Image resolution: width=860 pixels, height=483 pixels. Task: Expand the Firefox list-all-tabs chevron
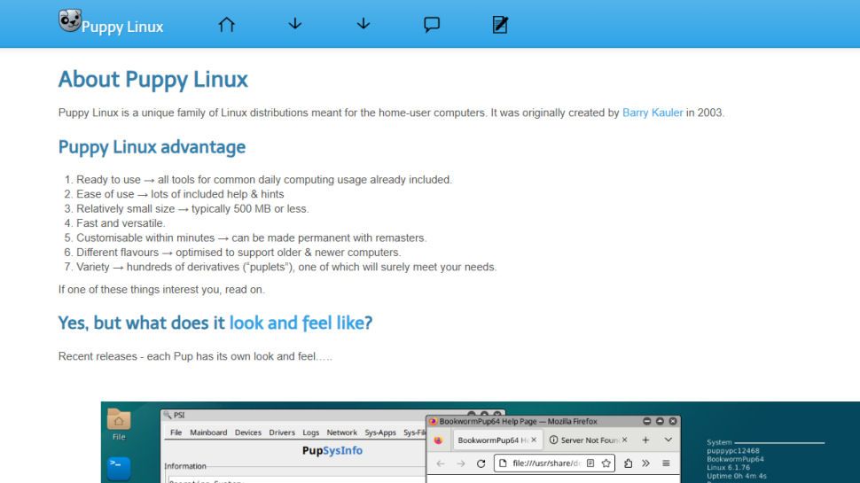[x=668, y=440]
